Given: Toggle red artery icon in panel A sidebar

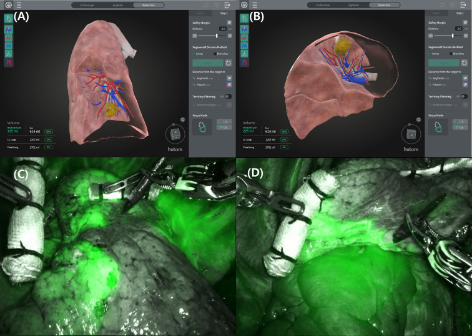Looking at the screenshot, I should tap(9, 38).
